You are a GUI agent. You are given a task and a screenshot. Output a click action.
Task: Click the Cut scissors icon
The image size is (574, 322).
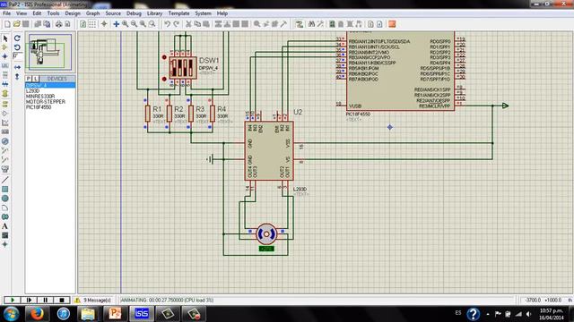pos(188,24)
